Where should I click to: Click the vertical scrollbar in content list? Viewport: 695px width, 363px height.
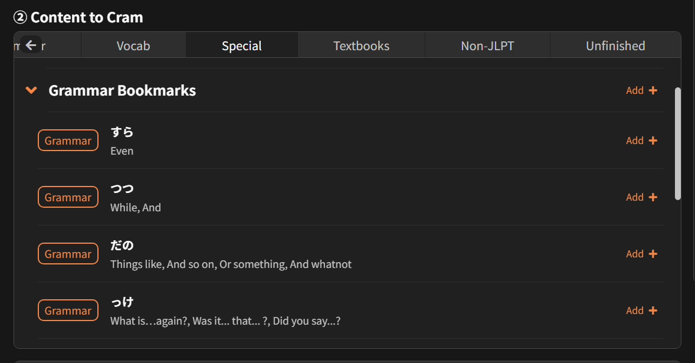pyautogui.click(x=677, y=143)
